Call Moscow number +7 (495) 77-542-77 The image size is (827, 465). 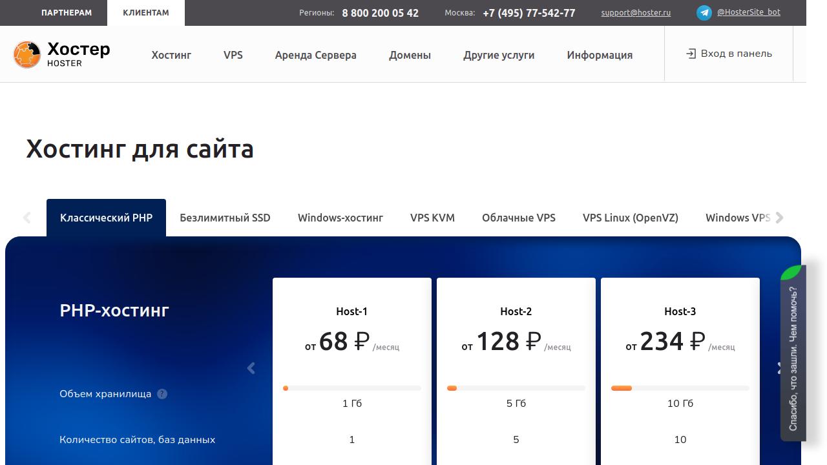pos(529,13)
